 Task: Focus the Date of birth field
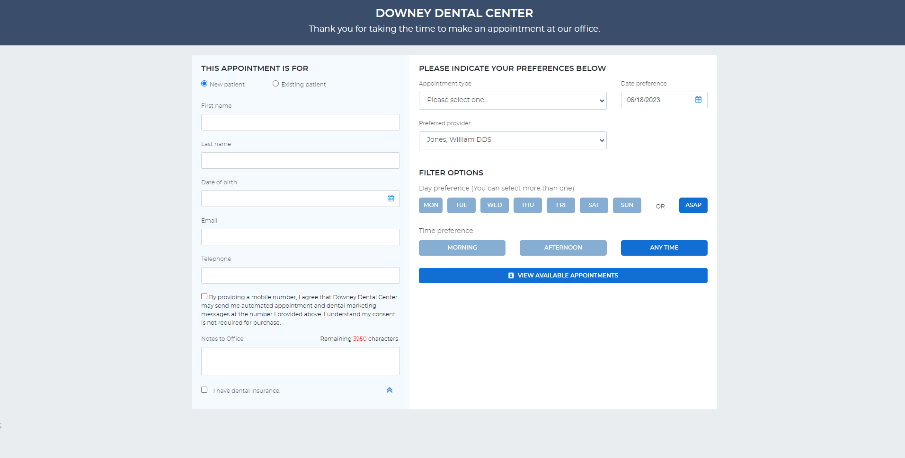(301, 199)
